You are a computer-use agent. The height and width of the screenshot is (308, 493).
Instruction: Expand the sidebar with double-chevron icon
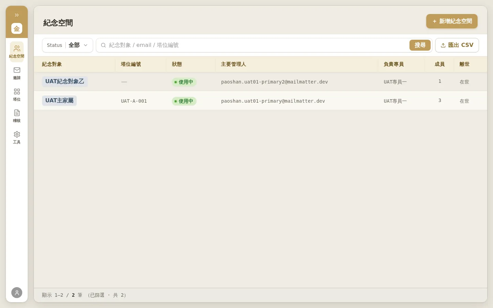tap(17, 15)
